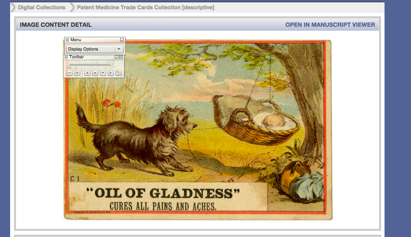This screenshot has width=411, height=237.
Task: Click the IMAGE CONTENT DETAIL header
Action: [55, 24]
